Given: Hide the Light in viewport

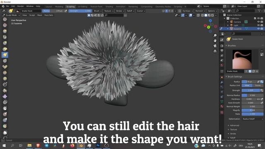Looking at the screenshot, I should 258,25.
